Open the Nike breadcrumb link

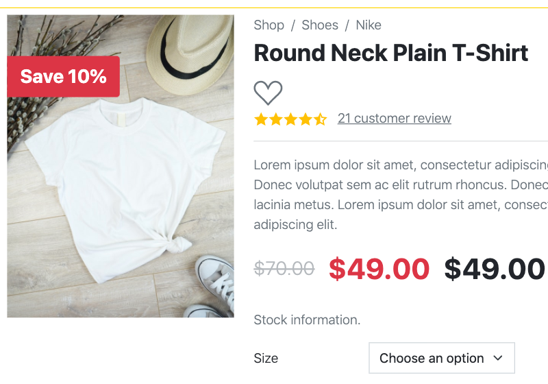[369, 25]
